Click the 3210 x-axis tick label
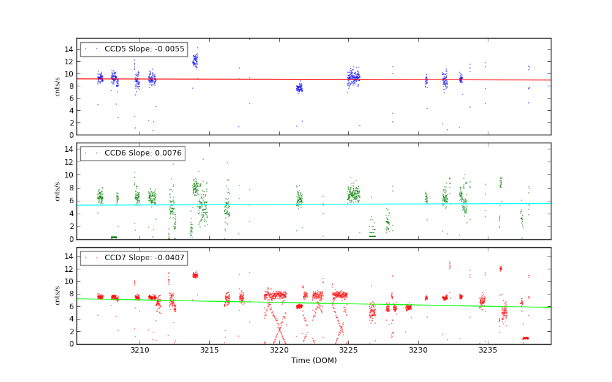Screen dimensions: 612x382 pos(140,350)
